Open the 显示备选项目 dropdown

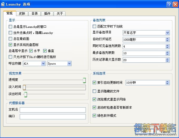167,33
